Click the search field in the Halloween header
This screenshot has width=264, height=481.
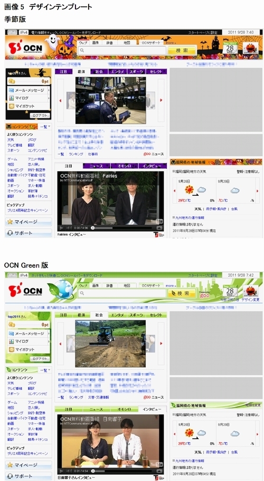[121, 50]
